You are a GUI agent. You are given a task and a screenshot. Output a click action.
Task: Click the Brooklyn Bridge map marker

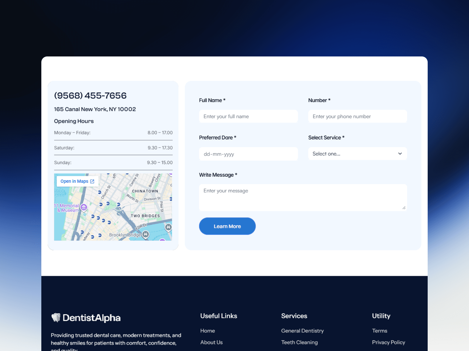146,234
